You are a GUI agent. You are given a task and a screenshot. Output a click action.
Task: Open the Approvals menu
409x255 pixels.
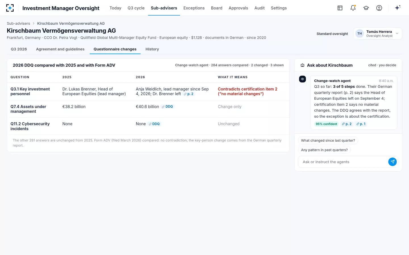[x=238, y=8]
